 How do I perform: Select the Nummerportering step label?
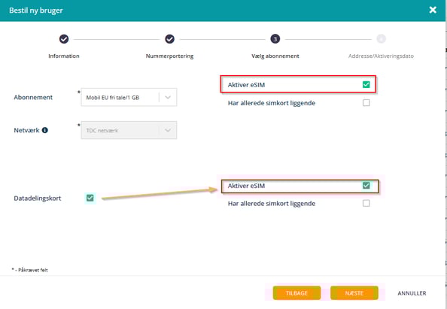coord(169,56)
